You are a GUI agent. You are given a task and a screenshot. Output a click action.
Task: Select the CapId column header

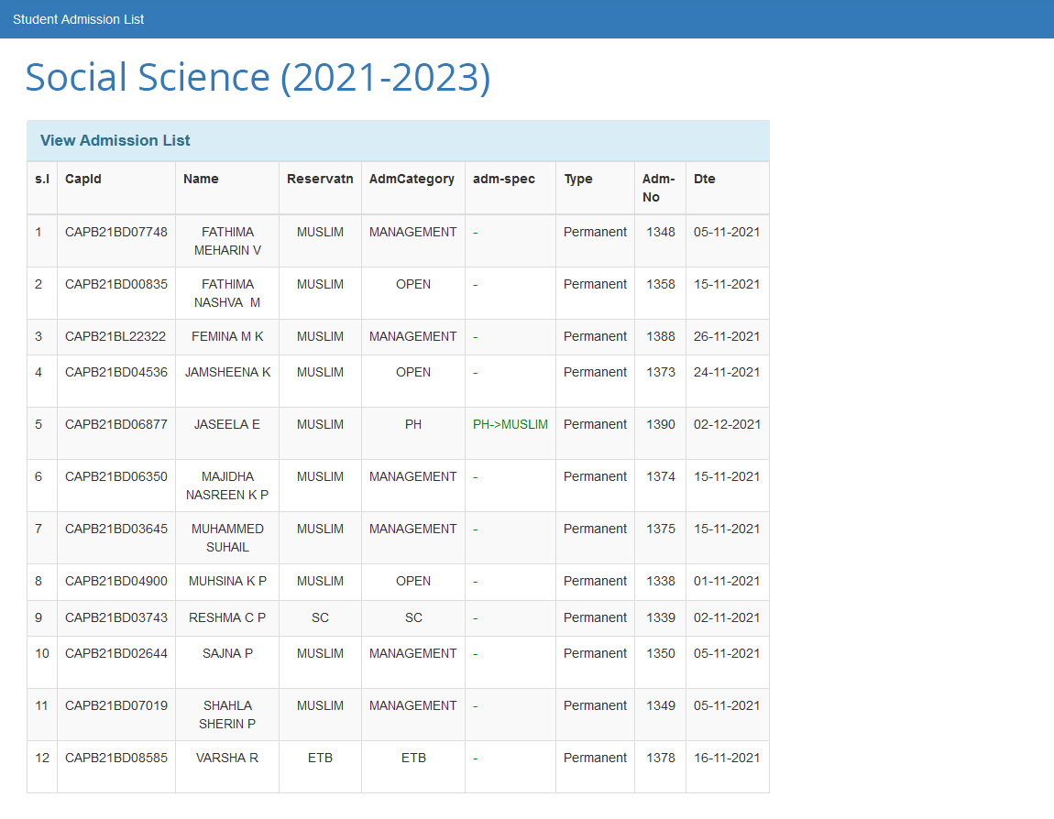83,179
